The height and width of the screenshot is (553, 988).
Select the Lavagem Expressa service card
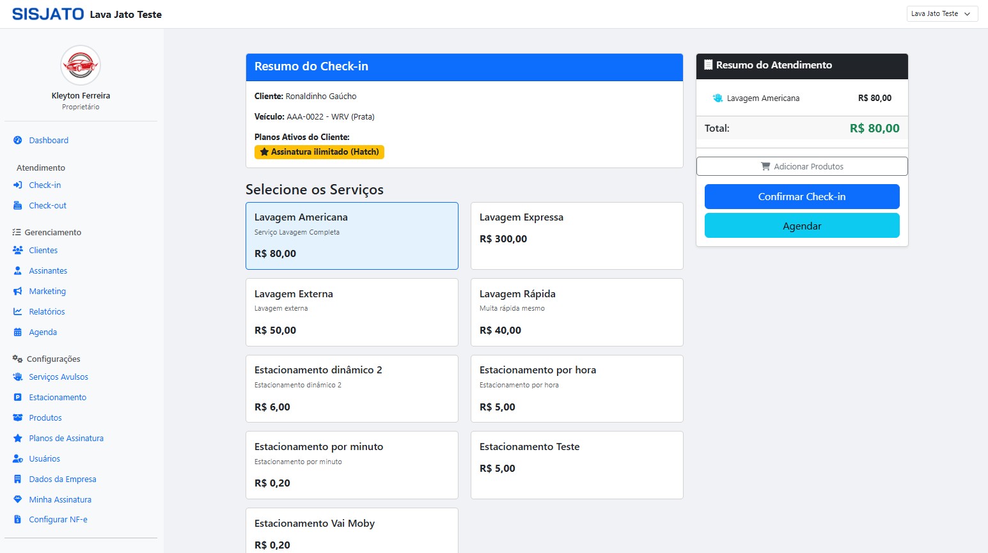coord(576,236)
